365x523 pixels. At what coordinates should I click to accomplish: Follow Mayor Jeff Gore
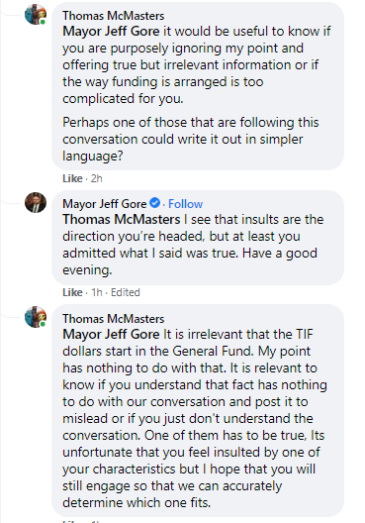coord(185,204)
